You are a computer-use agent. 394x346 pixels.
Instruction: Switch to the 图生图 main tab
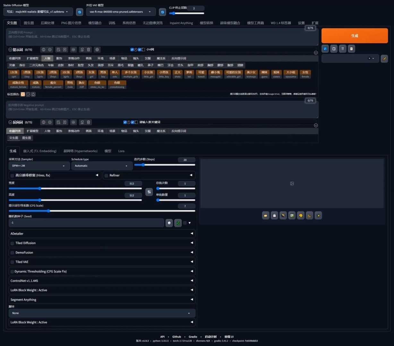click(x=29, y=23)
